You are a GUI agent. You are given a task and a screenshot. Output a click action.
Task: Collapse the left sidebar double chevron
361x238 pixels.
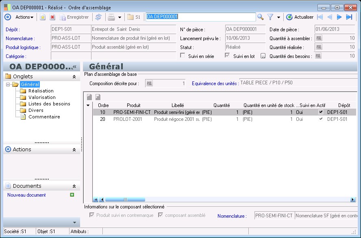(x=74, y=66)
